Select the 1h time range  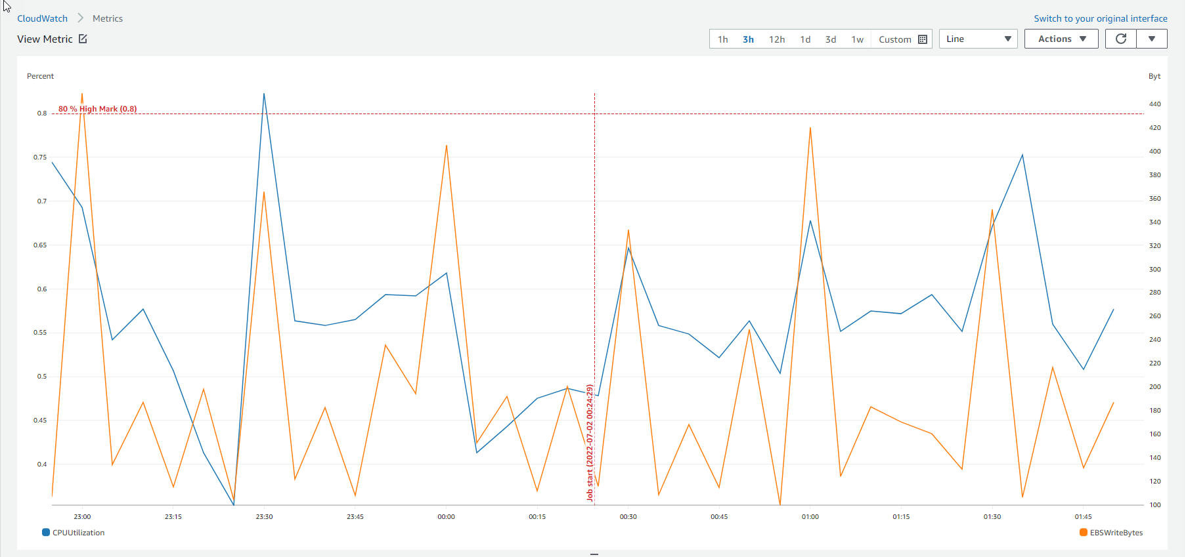722,39
